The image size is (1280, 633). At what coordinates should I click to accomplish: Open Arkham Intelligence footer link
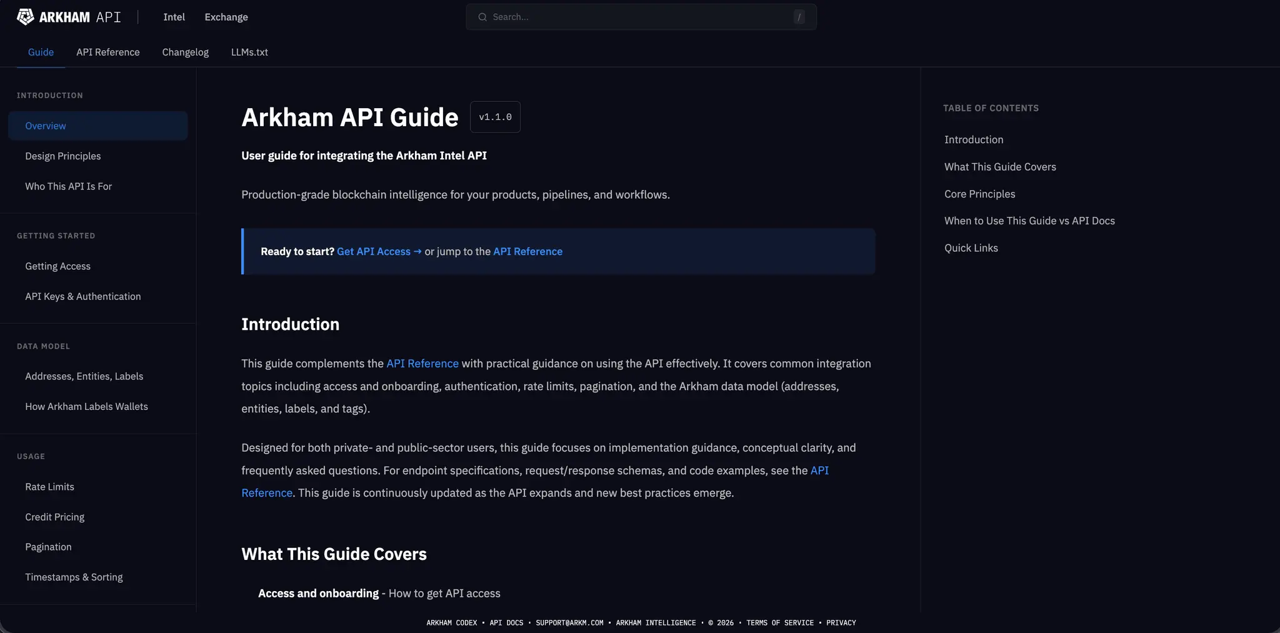pyautogui.click(x=656, y=622)
